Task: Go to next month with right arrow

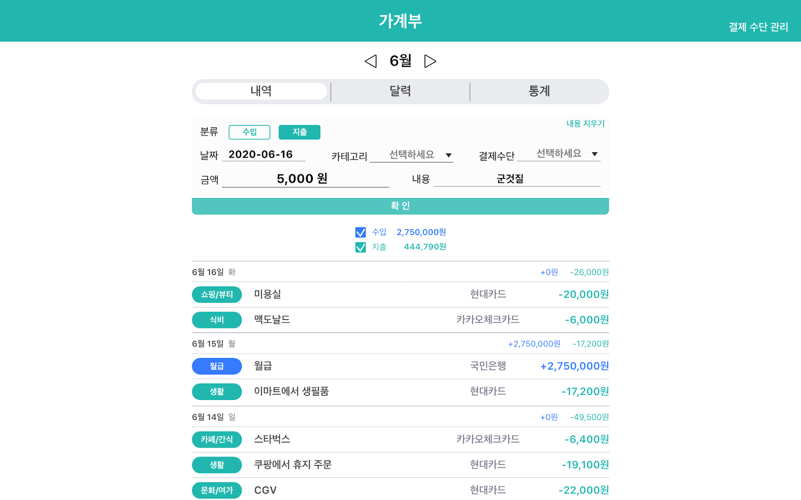Action: (x=430, y=61)
